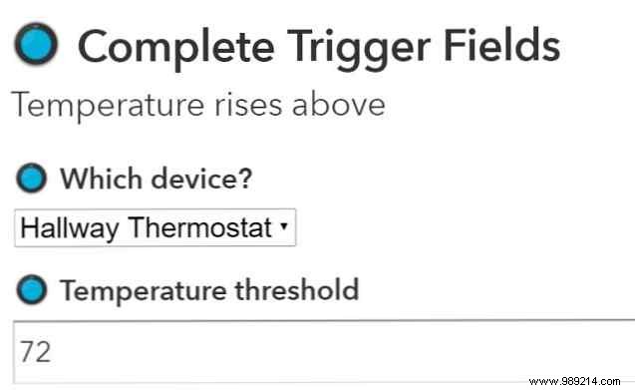This screenshot has width=635, height=390.
Task: Click the 72 value in the threshold box
Action: click(36, 351)
